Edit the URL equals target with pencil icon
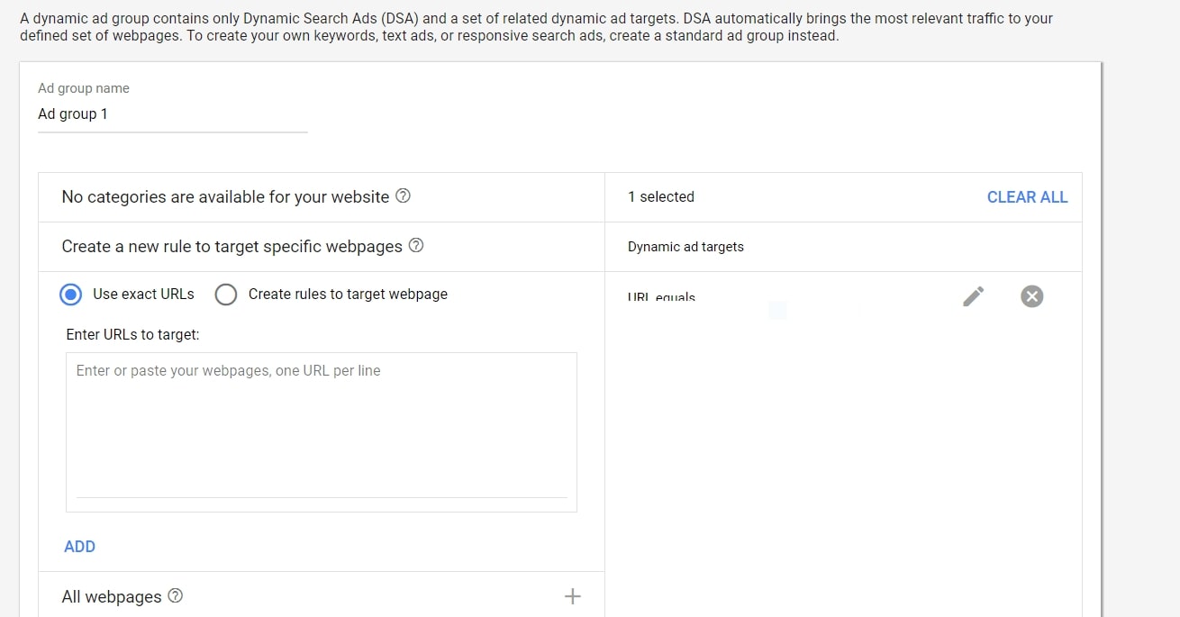 click(x=973, y=296)
